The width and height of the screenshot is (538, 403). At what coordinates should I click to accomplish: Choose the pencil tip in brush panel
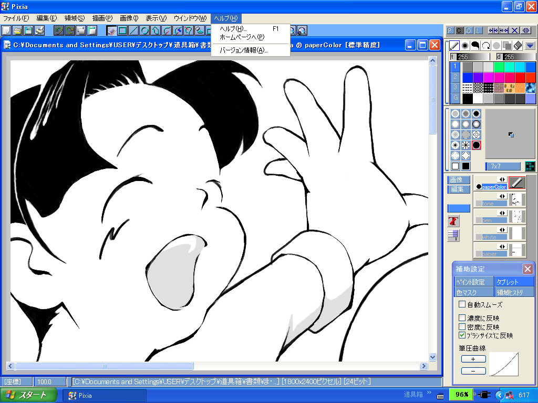(x=454, y=45)
